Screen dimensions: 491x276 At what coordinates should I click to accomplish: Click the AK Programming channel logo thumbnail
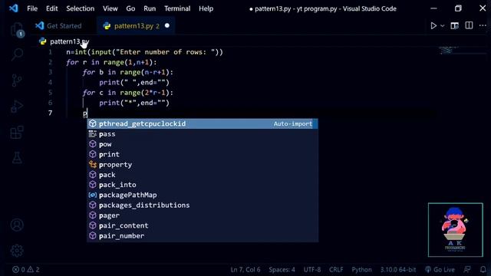click(x=455, y=230)
